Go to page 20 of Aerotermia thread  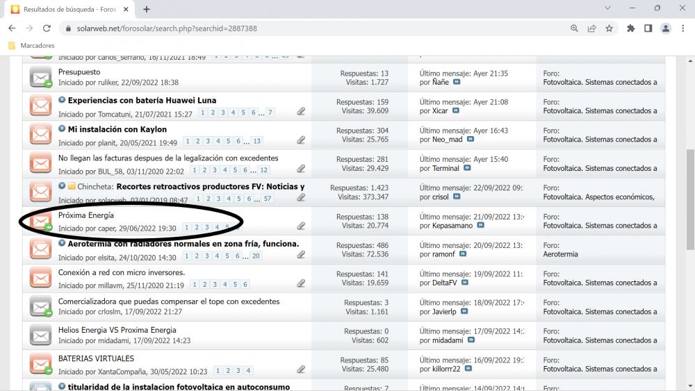pyautogui.click(x=256, y=256)
